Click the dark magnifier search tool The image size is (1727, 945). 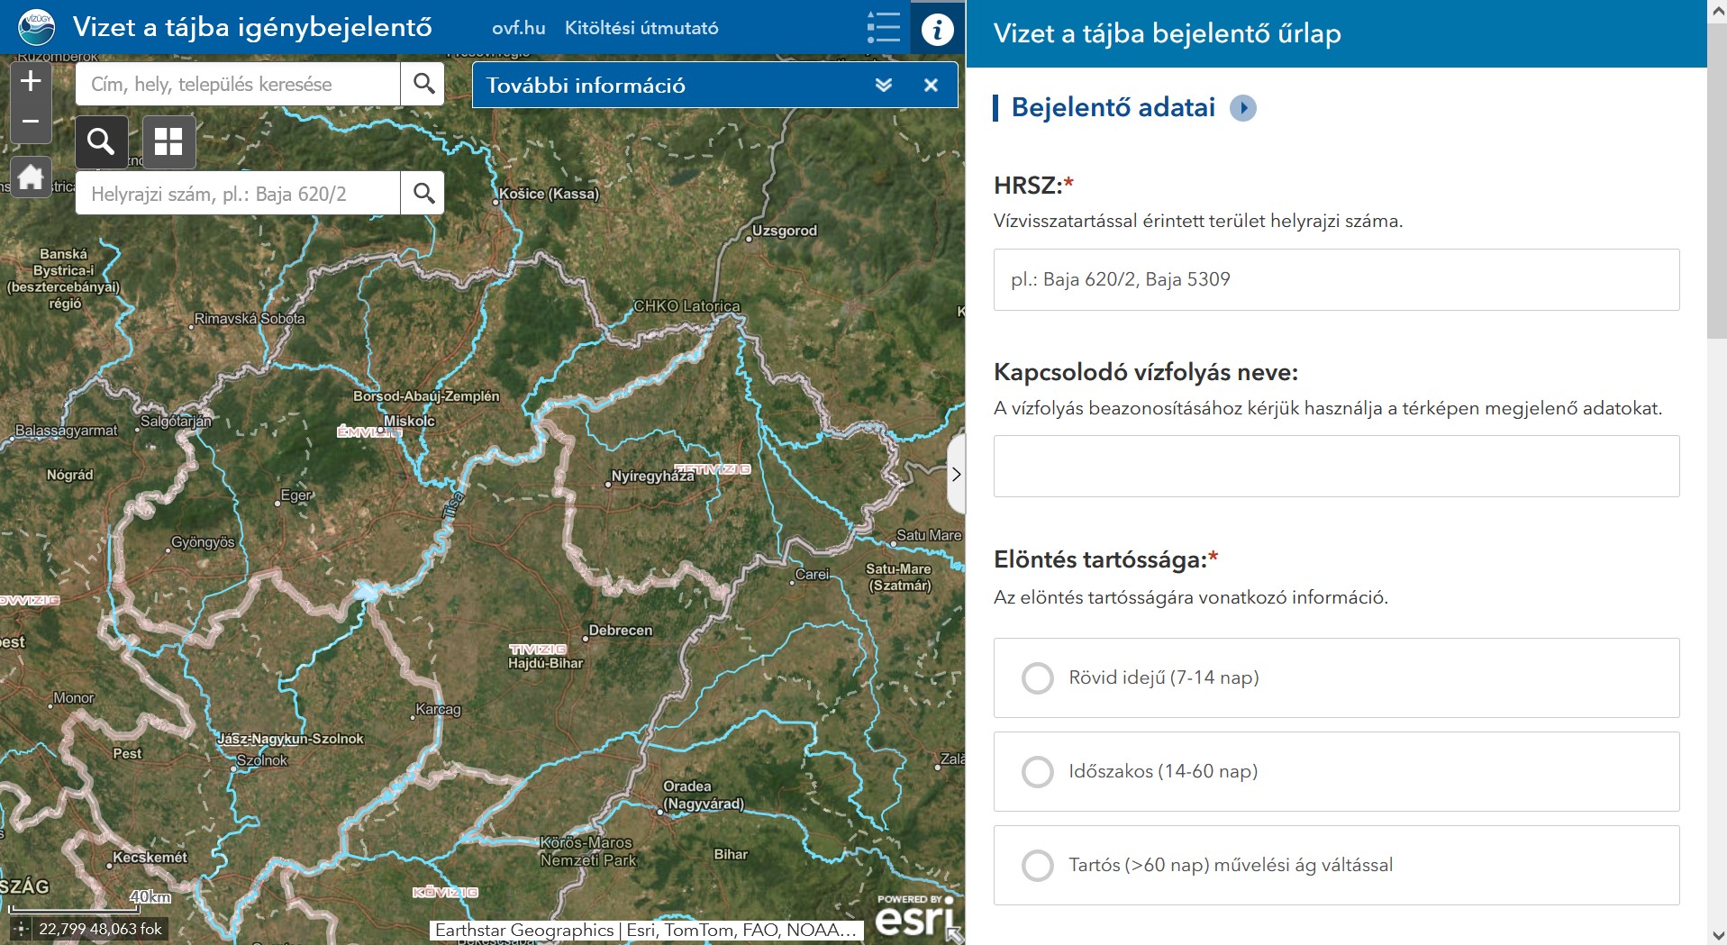(101, 141)
